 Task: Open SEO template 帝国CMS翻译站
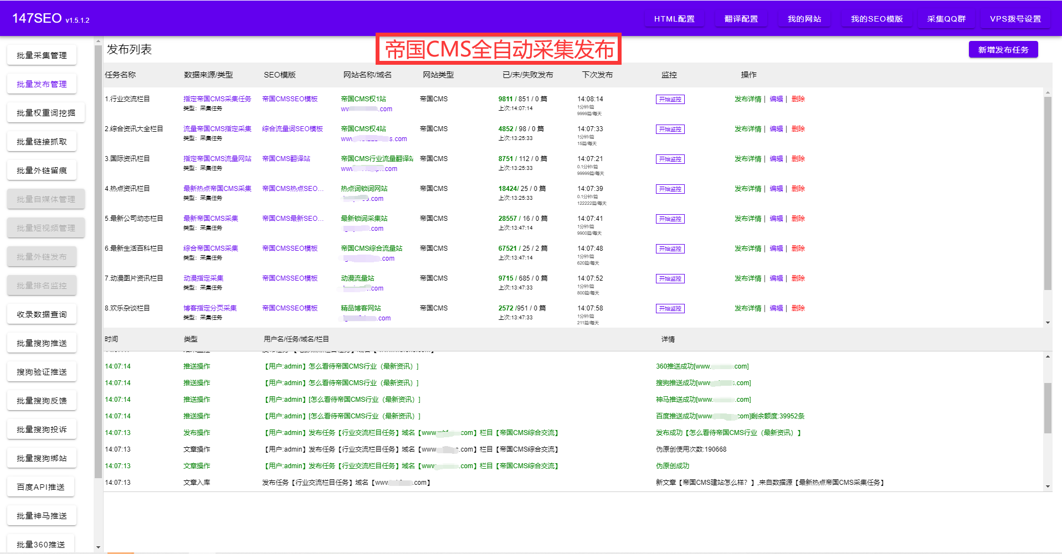286,159
